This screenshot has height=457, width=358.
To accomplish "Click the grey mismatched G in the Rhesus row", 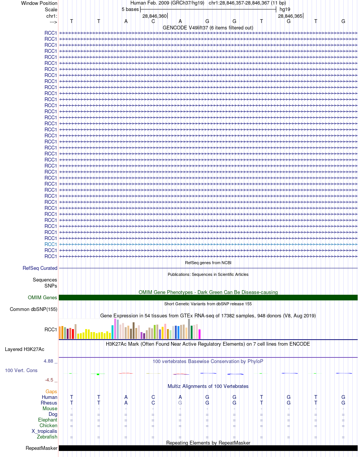I will pyautogui.click(x=180, y=403).
